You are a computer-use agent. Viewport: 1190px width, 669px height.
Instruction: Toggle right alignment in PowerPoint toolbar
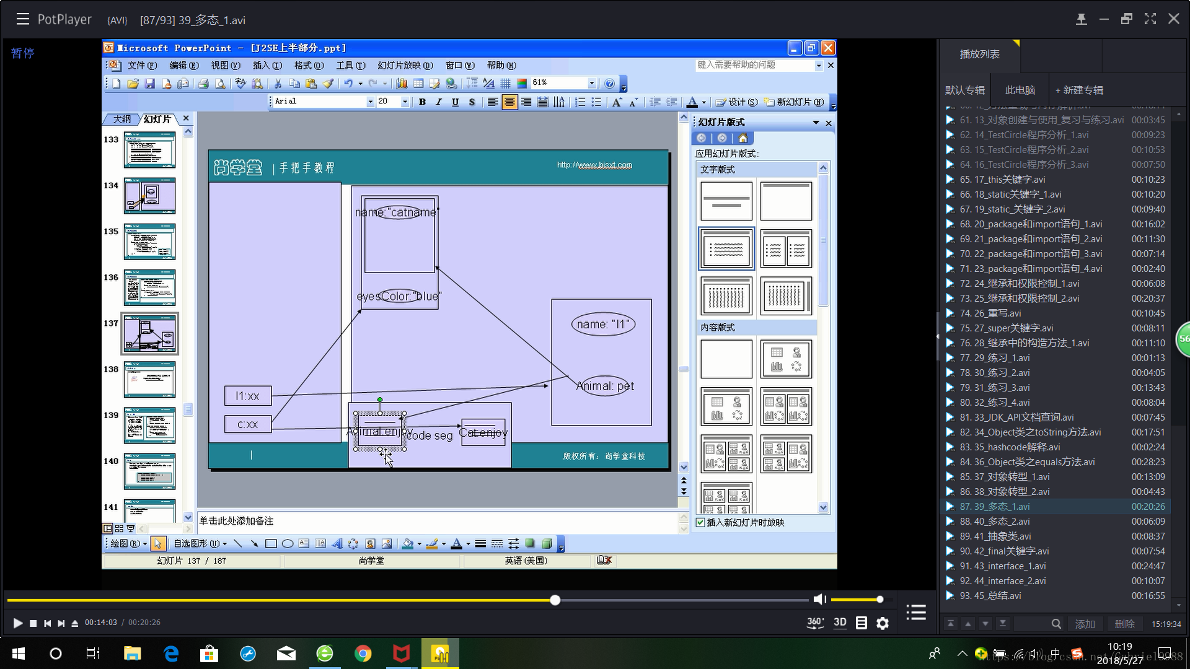pyautogui.click(x=526, y=102)
